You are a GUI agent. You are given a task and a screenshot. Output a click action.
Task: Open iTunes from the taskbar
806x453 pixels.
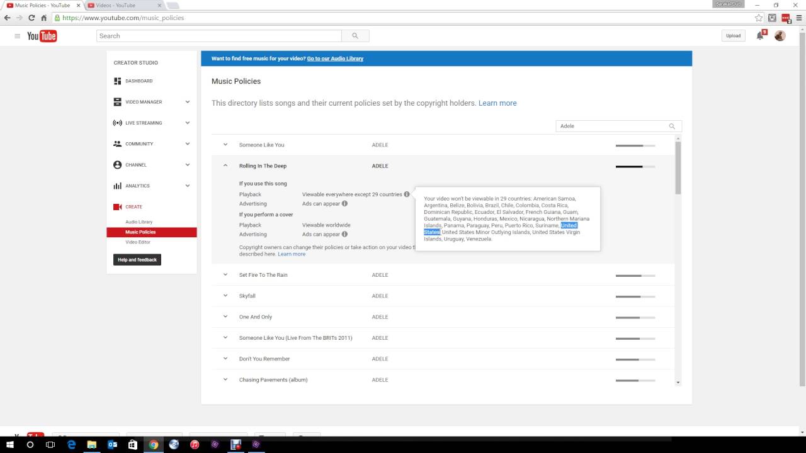coord(195,444)
